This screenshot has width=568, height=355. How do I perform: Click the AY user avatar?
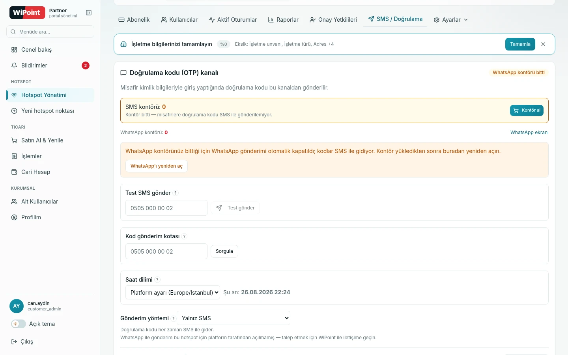coord(17,306)
